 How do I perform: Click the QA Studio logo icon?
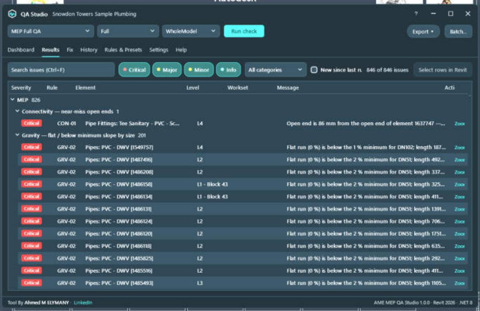click(12, 14)
